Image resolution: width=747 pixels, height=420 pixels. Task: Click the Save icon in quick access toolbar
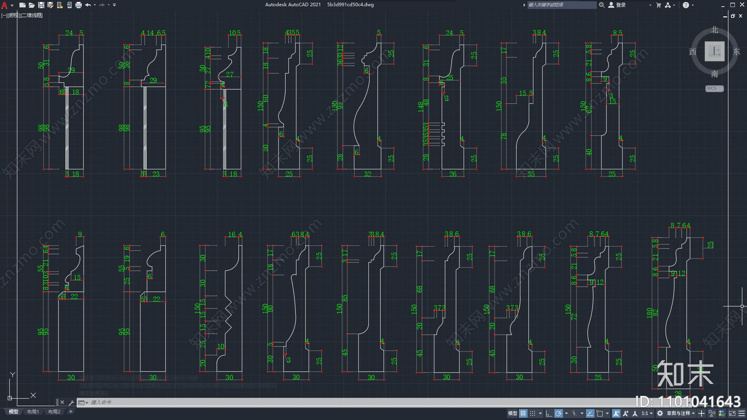[x=41, y=5]
